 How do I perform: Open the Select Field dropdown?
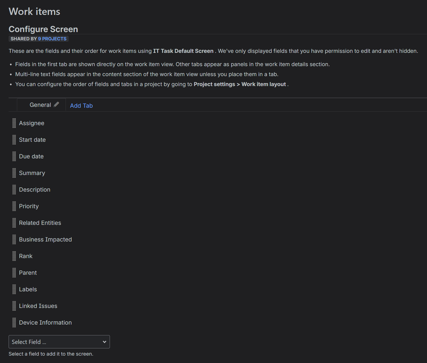point(59,342)
